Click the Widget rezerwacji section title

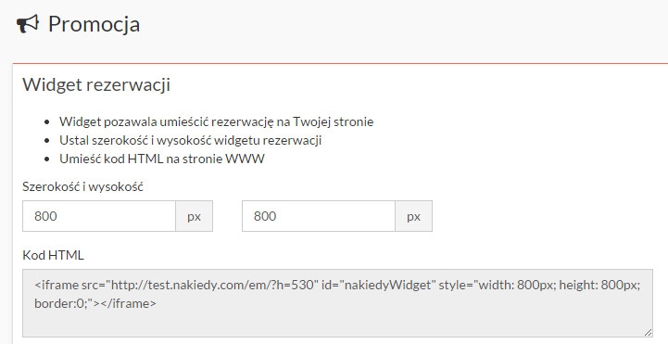tap(96, 84)
